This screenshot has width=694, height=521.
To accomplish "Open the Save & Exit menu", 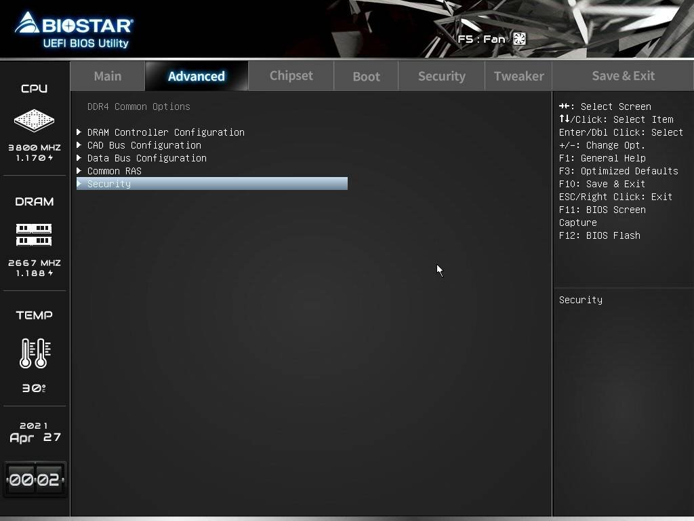I will pyautogui.click(x=623, y=75).
